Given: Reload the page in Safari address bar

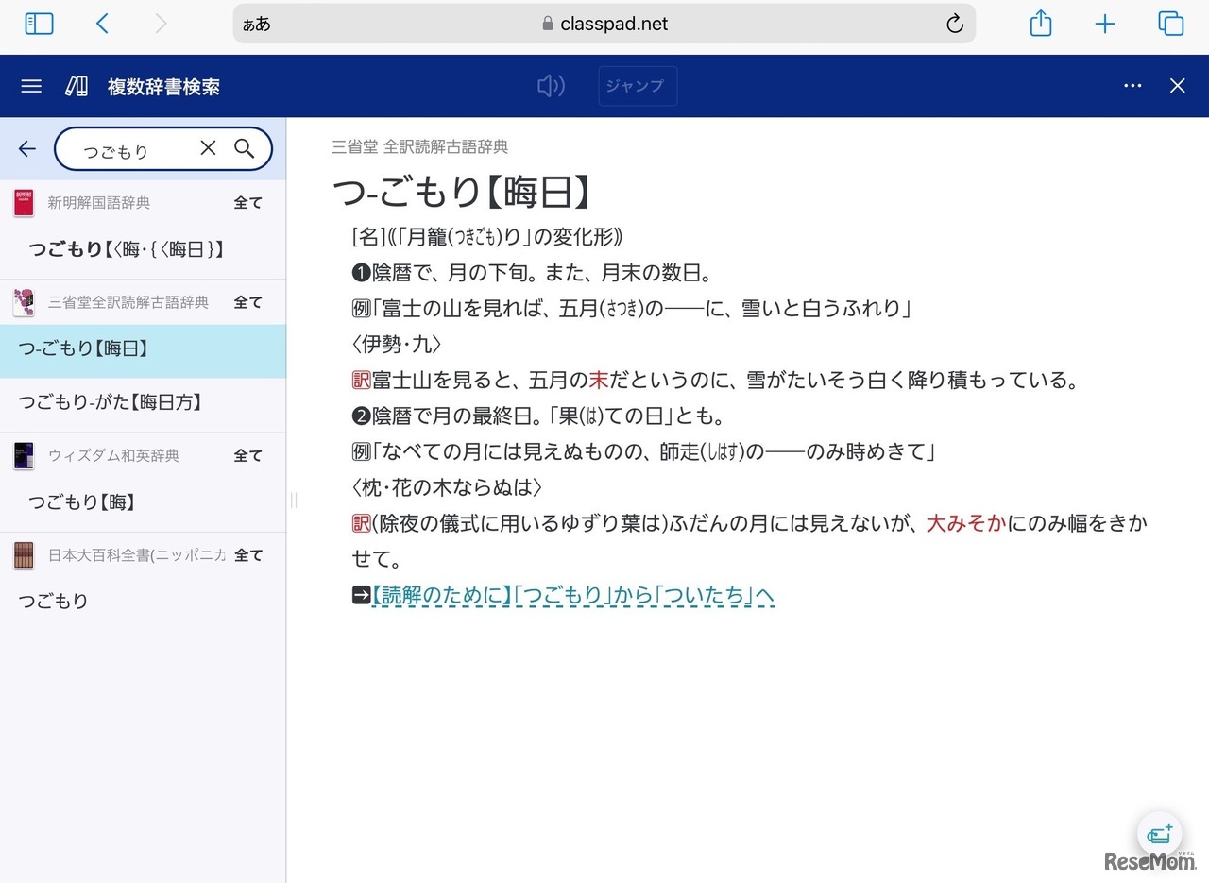Looking at the screenshot, I should (954, 24).
